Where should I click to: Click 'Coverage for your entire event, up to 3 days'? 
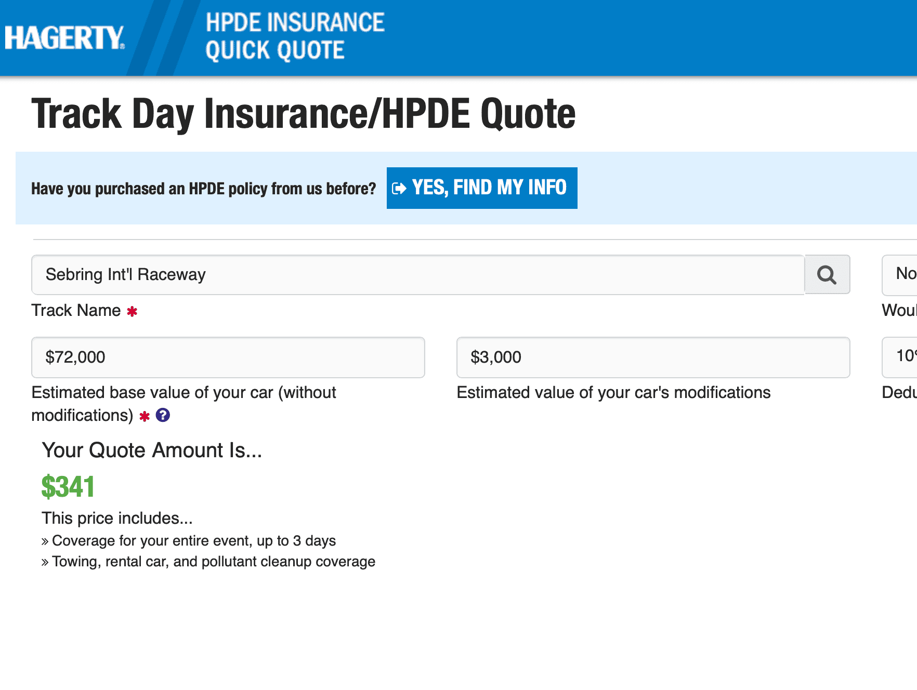[194, 541]
